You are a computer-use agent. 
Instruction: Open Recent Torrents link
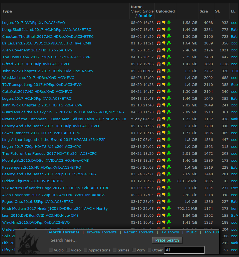pos(139,232)
